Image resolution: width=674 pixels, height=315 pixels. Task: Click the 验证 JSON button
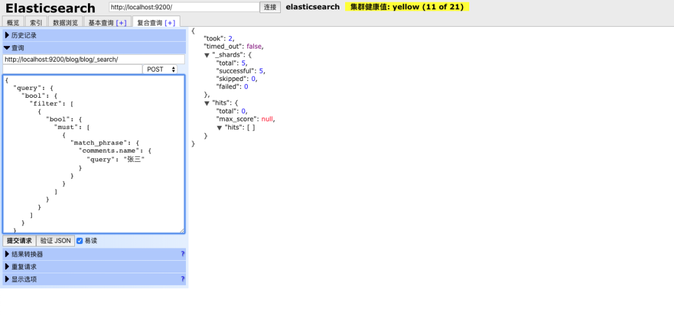coord(56,241)
